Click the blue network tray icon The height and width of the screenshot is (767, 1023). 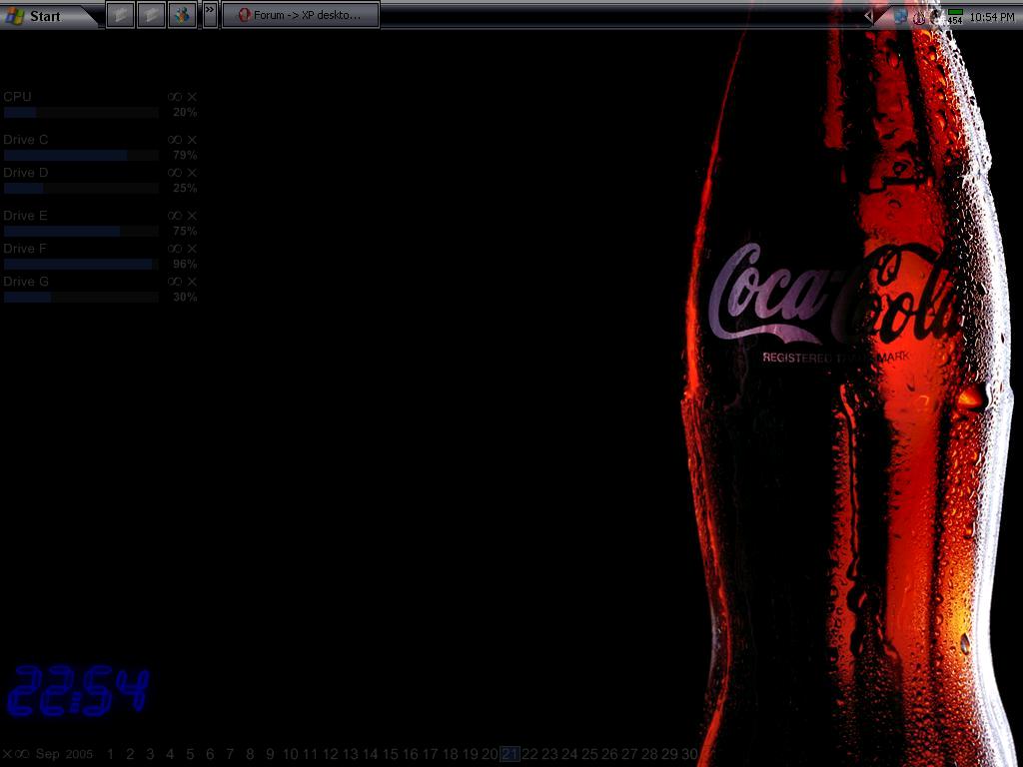tap(901, 16)
